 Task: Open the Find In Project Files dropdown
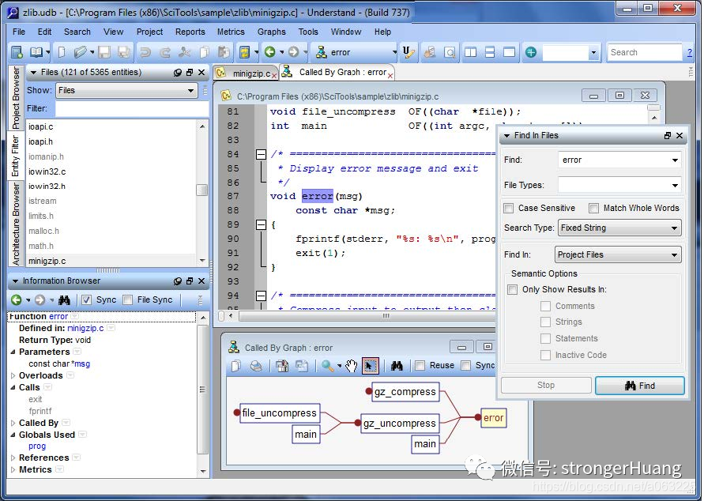click(x=618, y=255)
